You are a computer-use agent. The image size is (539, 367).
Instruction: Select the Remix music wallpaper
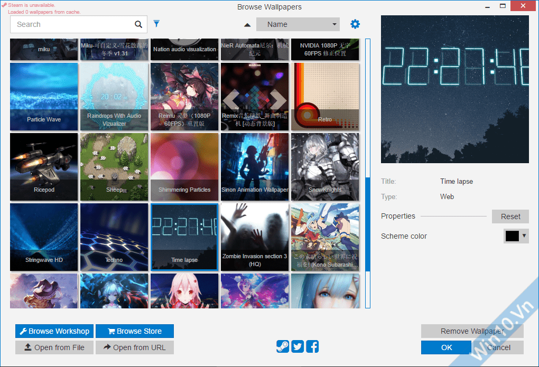(x=255, y=97)
